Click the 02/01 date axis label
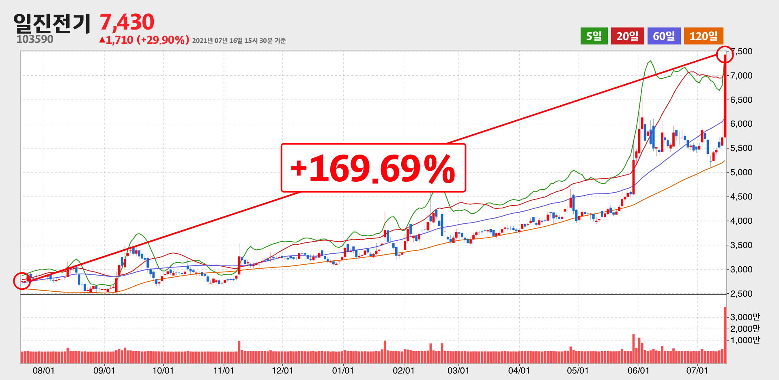 pos(404,371)
